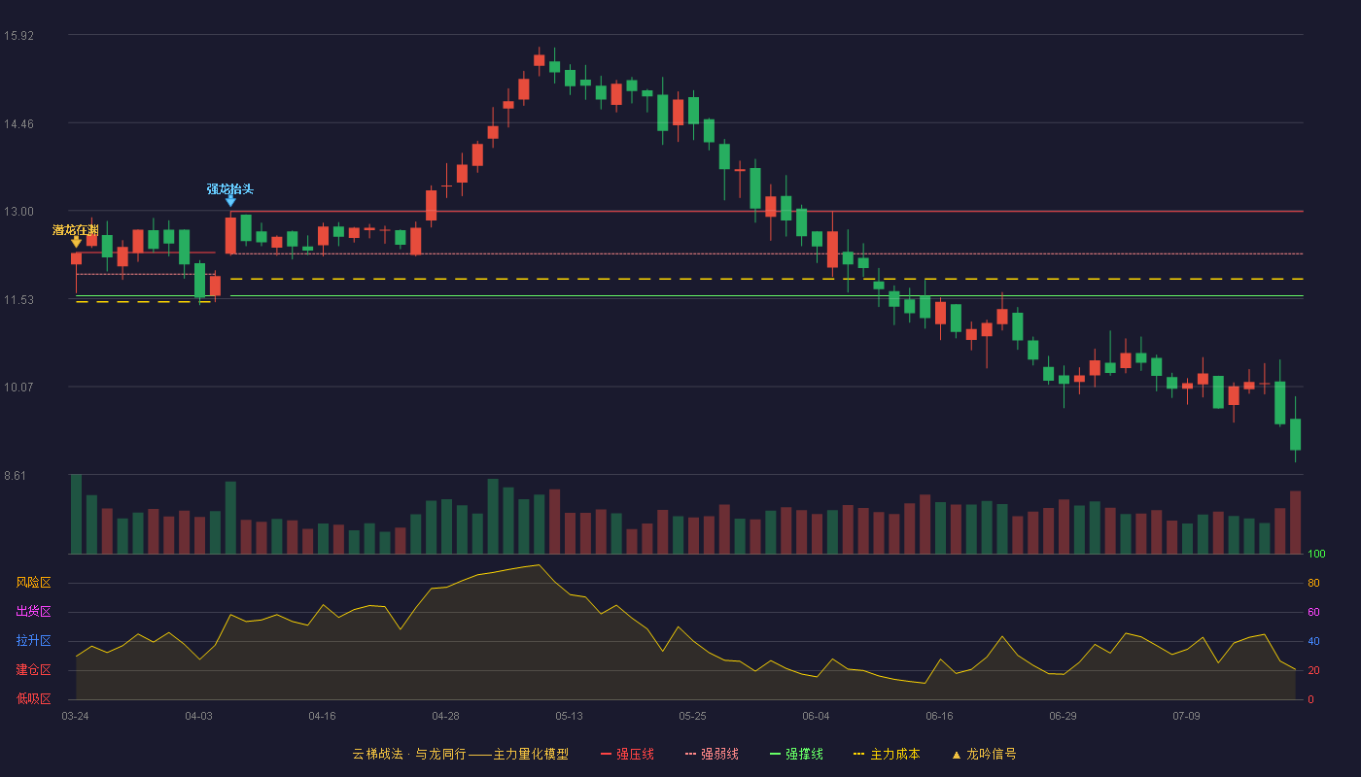Select the 潜龙在渊 signal label
The width and height of the screenshot is (1361, 777).
pyautogui.click(x=76, y=230)
